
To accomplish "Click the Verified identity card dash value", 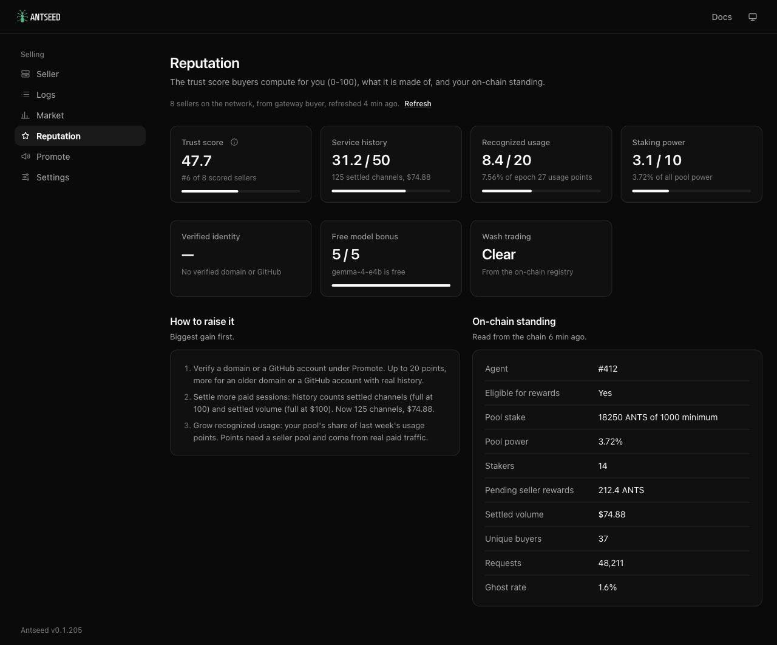I will (x=188, y=255).
